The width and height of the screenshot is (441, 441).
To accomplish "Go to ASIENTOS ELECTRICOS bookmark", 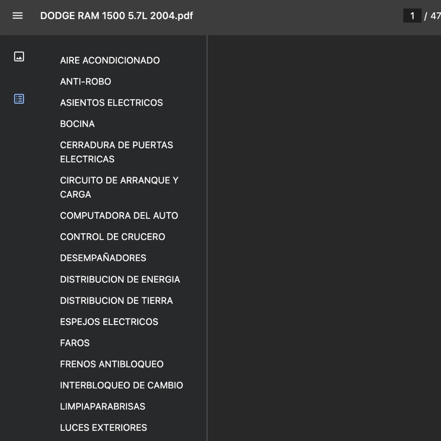I will tap(111, 102).
